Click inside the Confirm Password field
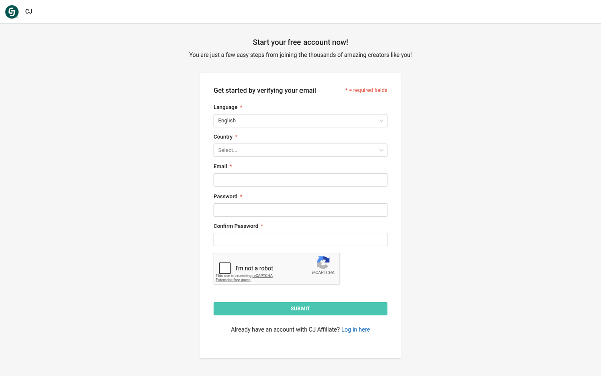601x376 pixels. point(300,239)
